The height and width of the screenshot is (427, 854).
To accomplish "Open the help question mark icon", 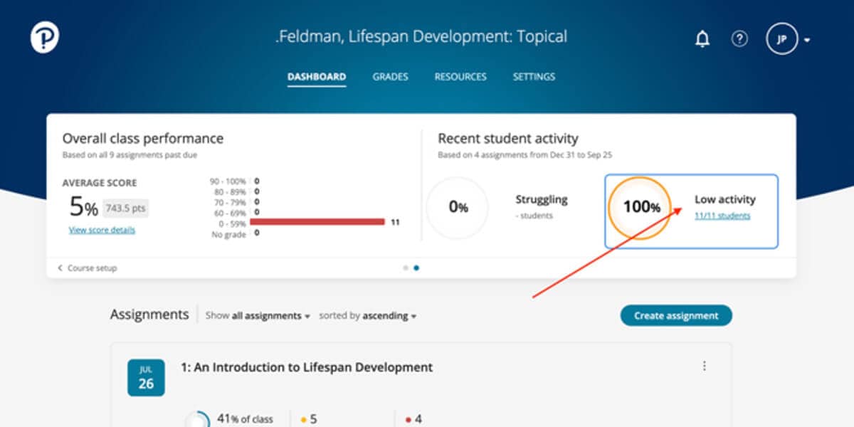I will click(739, 39).
